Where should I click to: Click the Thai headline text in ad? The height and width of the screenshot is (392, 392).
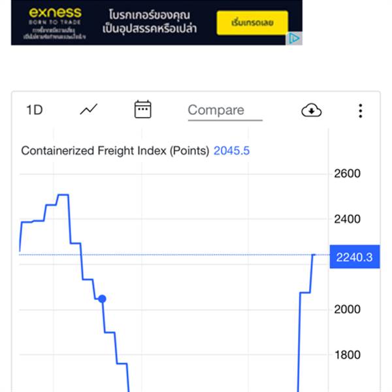tap(150, 22)
